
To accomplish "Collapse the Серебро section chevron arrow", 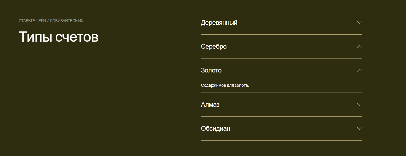I will 359,46.
